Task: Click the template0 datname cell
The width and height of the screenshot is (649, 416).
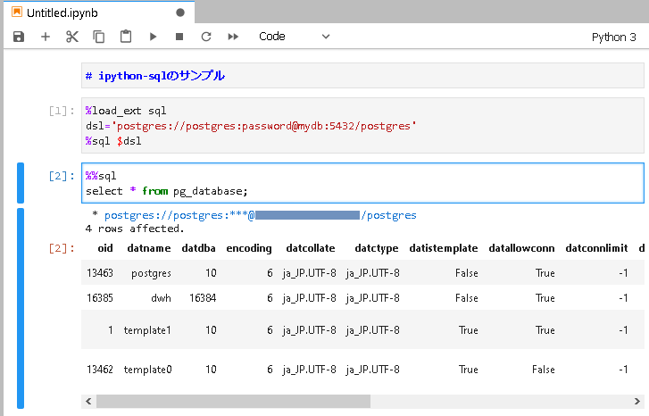Action: pos(147,370)
